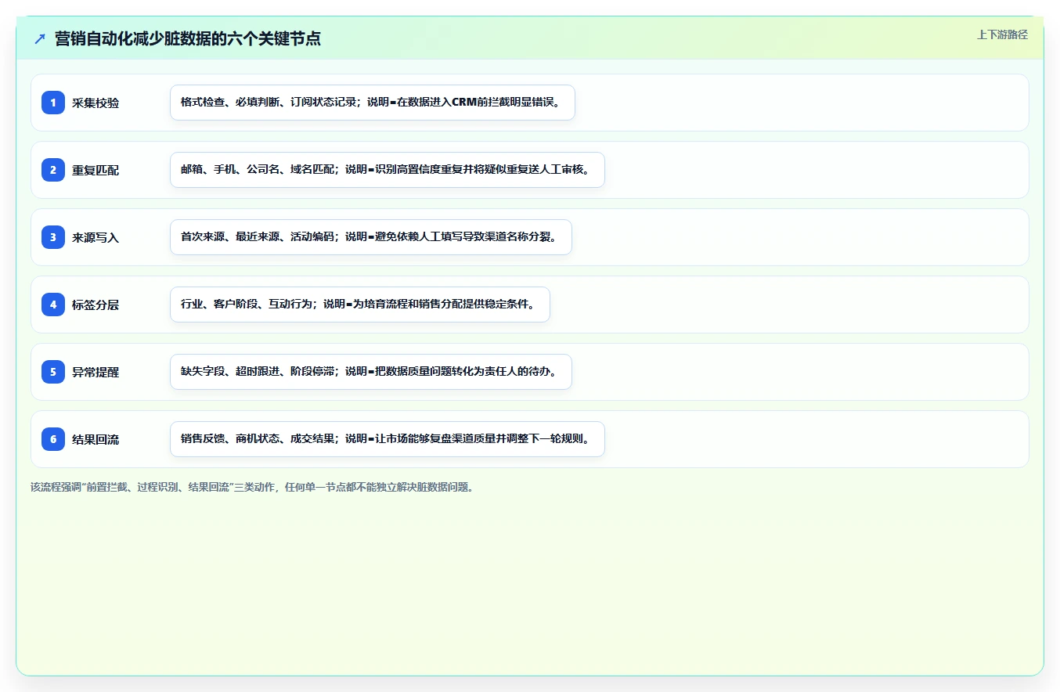Click the number 2 badge for 重复匹配
The image size is (1060, 692).
pos(53,170)
